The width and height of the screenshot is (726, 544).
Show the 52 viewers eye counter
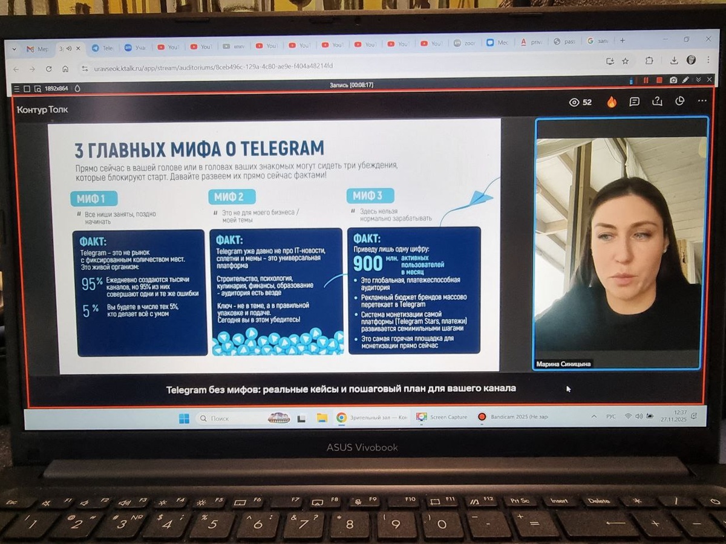coord(580,102)
